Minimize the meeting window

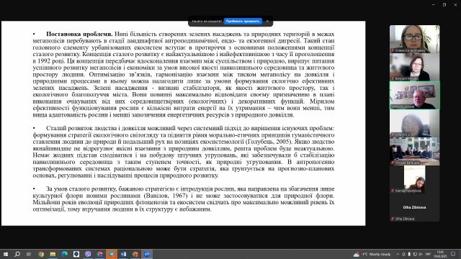click(433, 5)
